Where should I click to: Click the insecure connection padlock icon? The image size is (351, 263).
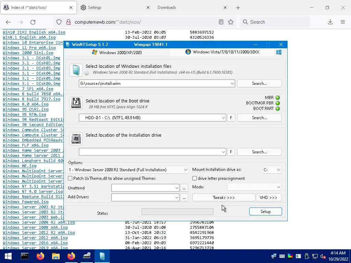point(69,22)
